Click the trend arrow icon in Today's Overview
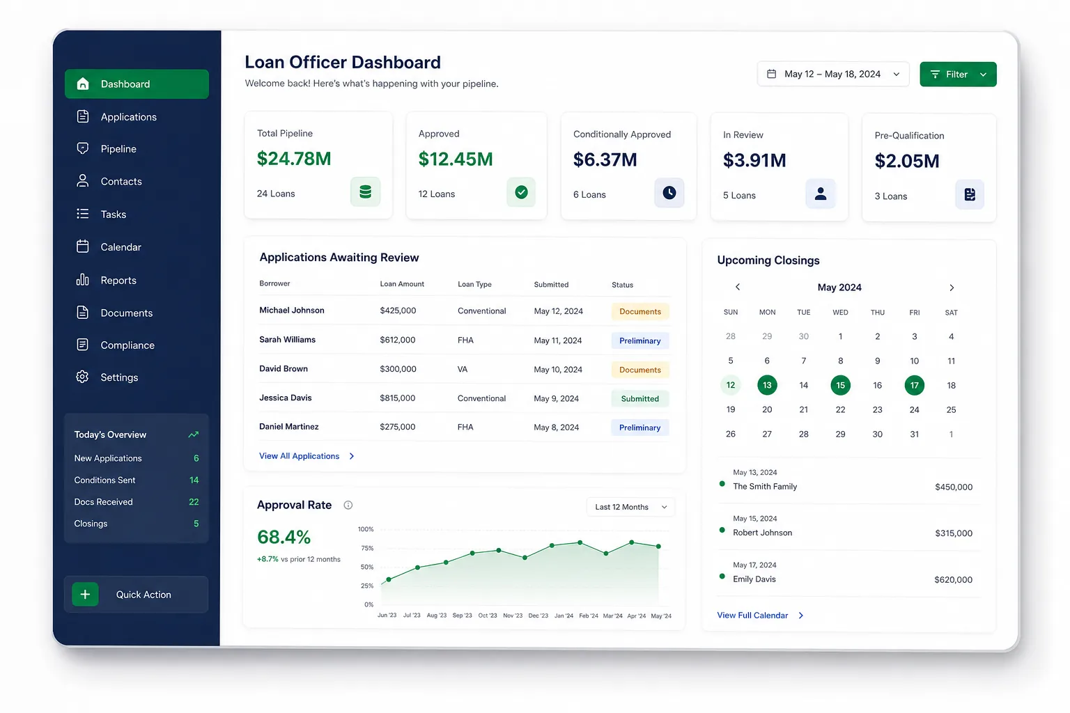Viewport: 1070px width, 713px height. (x=194, y=434)
